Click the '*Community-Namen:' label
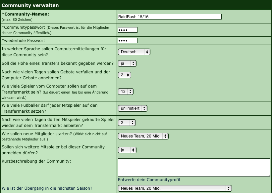 tap(25, 14)
